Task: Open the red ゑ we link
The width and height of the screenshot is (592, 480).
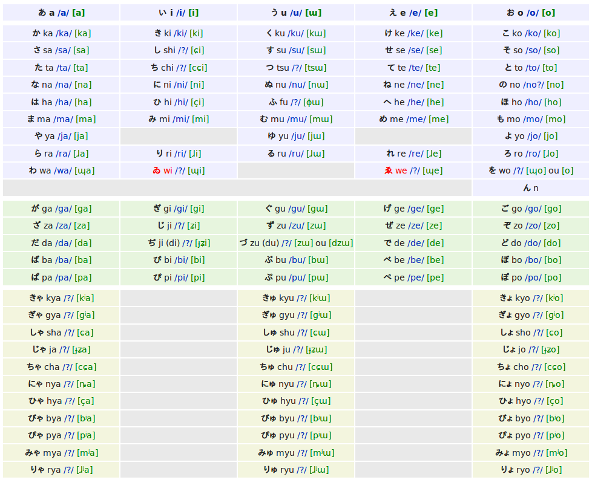Action: (x=396, y=171)
